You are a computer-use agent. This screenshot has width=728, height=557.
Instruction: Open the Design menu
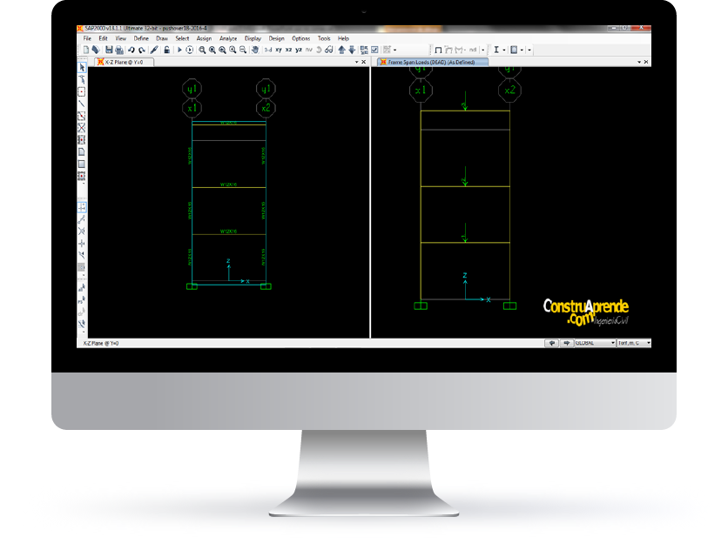[276, 38]
